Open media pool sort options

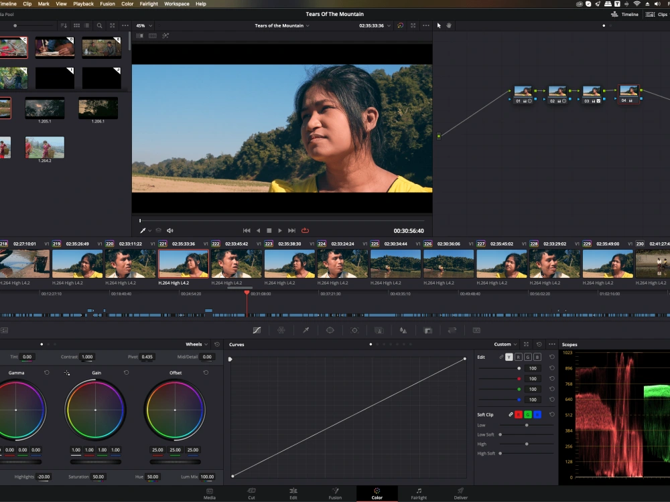(64, 25)
